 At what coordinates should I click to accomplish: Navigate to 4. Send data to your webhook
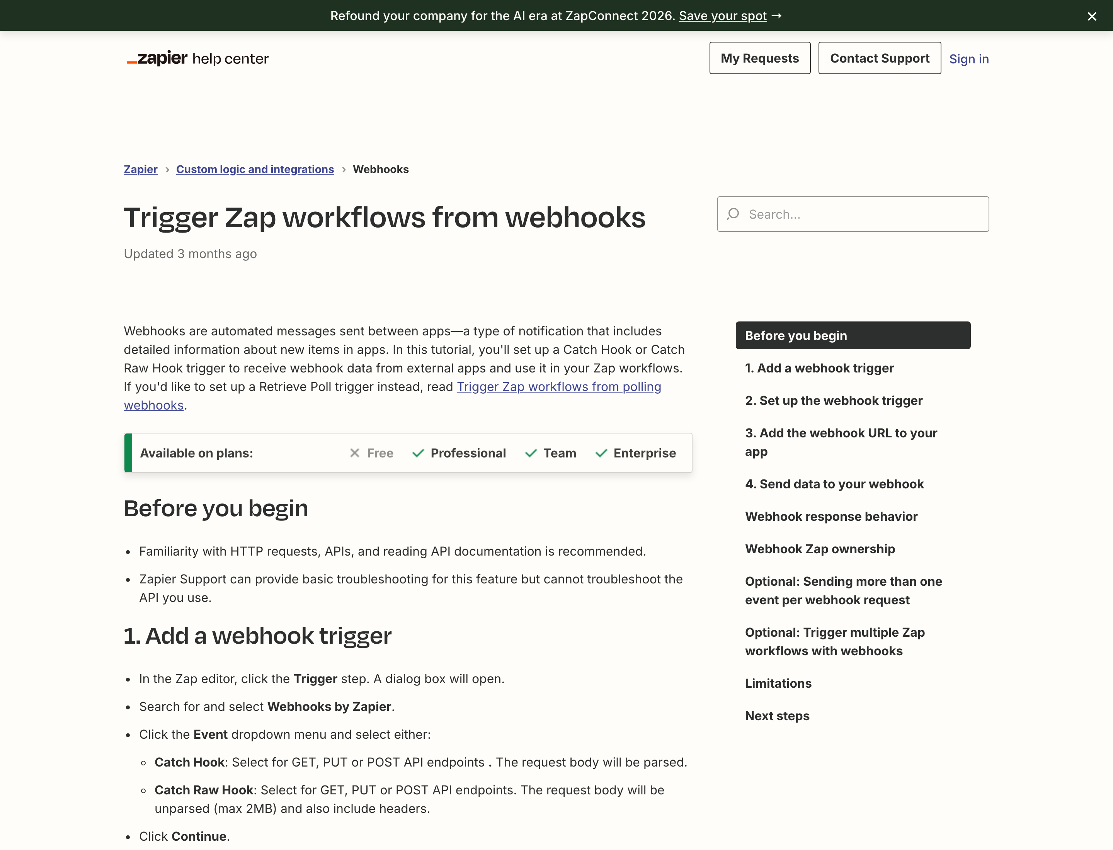pos(834,484)
